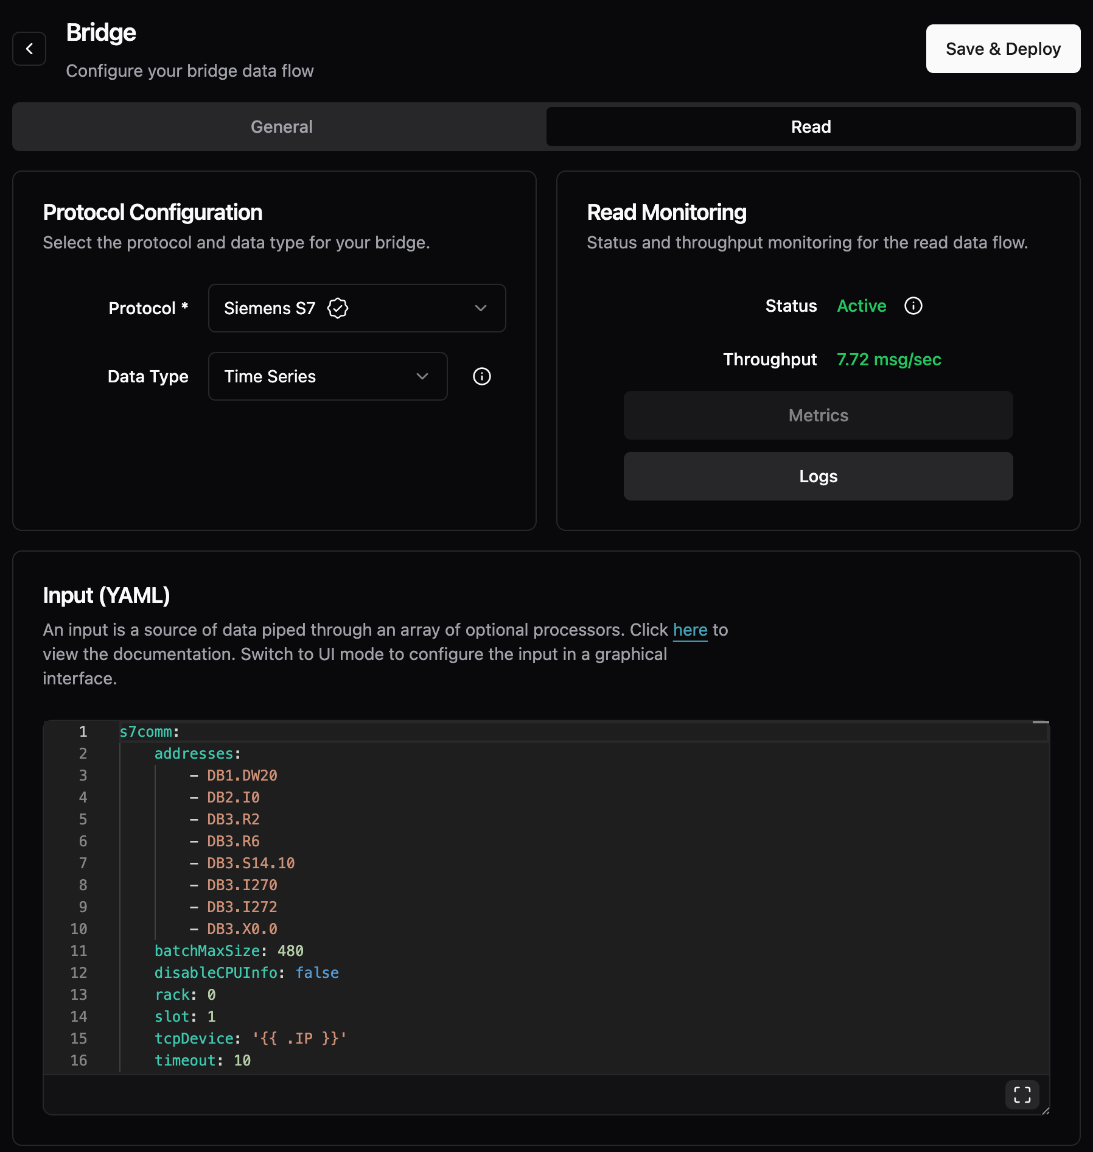Click the tcpDevice value in YAML
The width and height of the screenshot is (1093, 1152).
click(x=299, y=1038)
